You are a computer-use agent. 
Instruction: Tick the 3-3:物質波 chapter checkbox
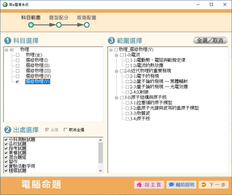tap(127, 113)
